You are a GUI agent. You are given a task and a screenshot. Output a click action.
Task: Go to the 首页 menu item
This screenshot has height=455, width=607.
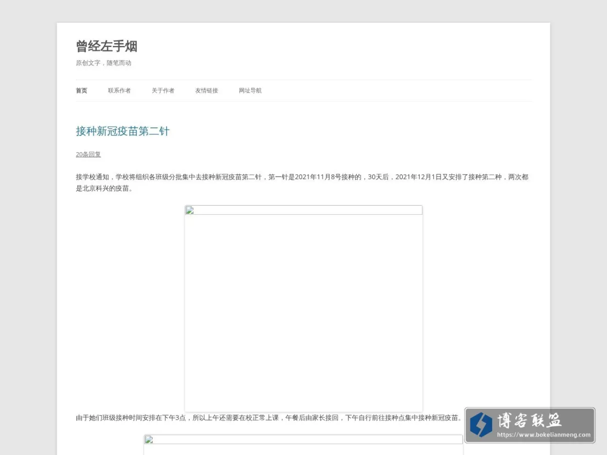[81, 90]
